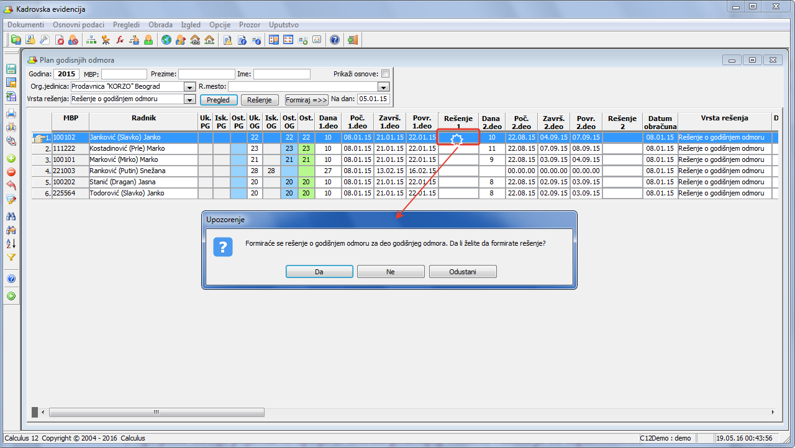The image size is (795, 448).
Task: Click the green plus add record icon
Action: 11,158
